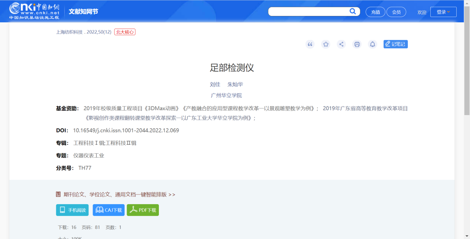Viewport: 470px width, 239px height.
Task: Click the star favorite icon
Action: click(326, 45)
